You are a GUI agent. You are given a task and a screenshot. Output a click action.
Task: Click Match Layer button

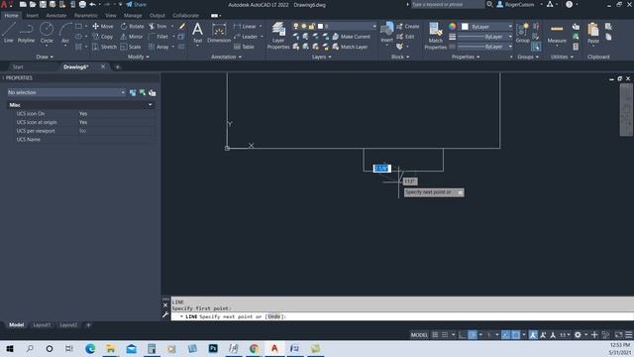point(350,47)
